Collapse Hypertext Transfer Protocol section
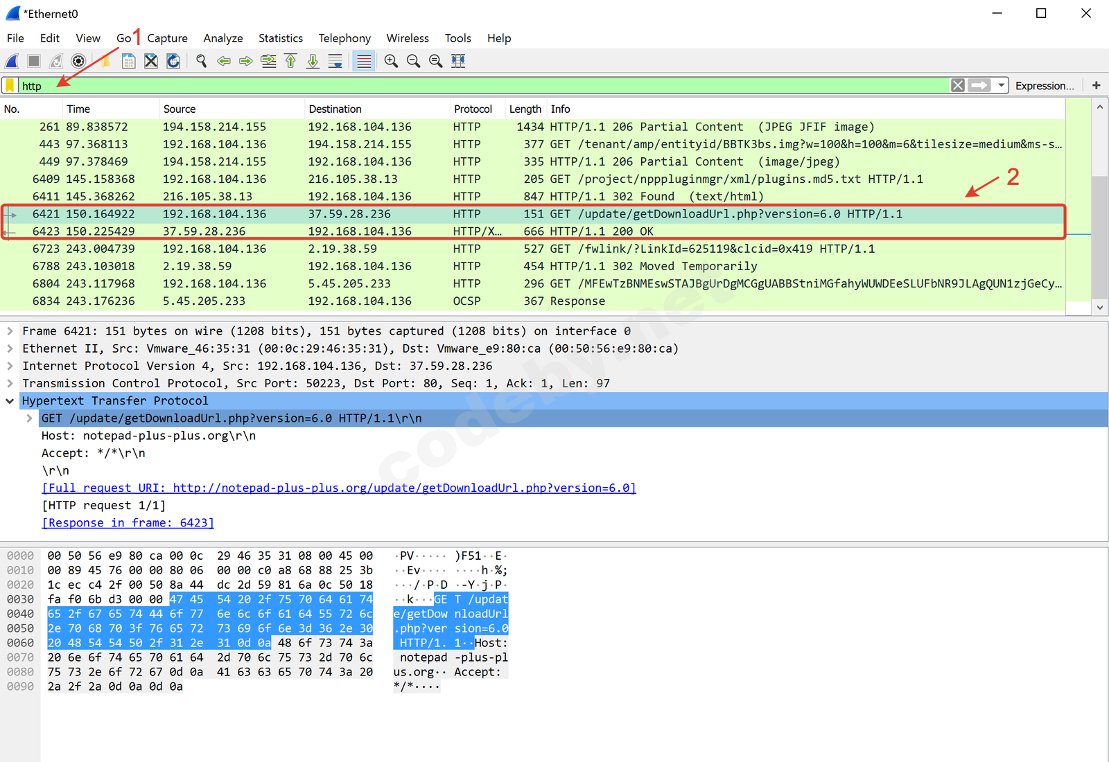Screen dimensions: 1109x762 (x=10, y=401)
